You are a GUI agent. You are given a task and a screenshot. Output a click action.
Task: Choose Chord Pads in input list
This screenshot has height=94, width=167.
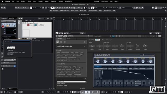click(10, 50)
